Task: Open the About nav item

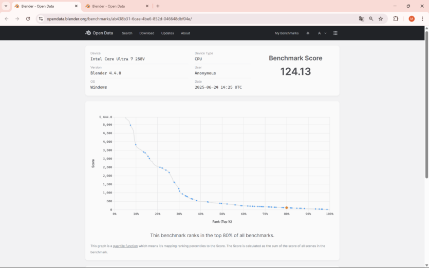Action: point(185,33)
